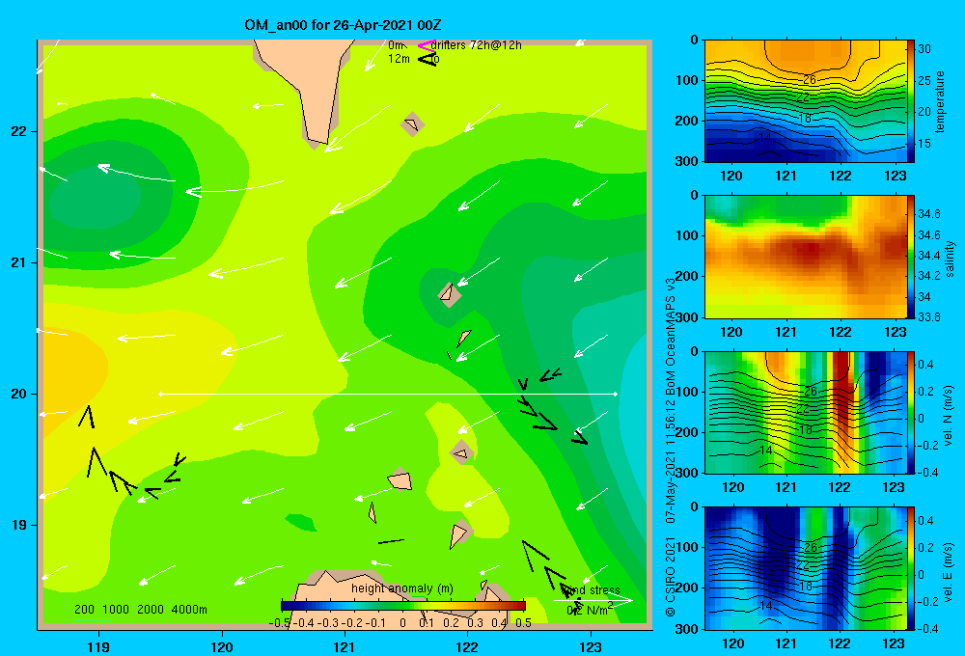Open the temperature cross-section panel

[805, 101]
